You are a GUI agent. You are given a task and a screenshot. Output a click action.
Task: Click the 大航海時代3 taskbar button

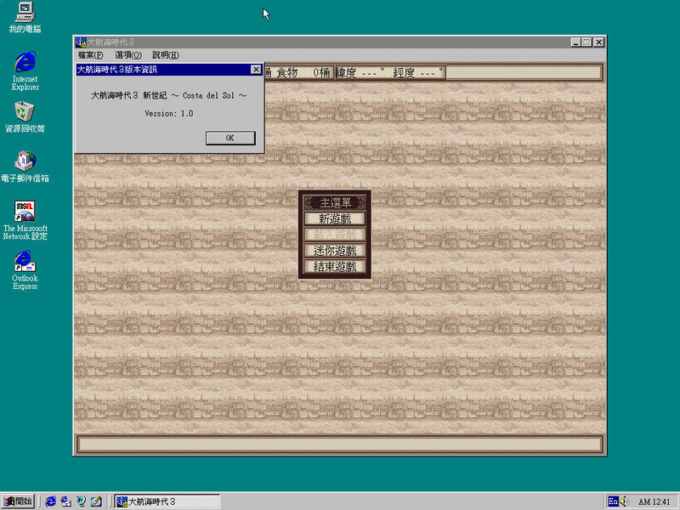pyautogui.click(x=167, y=501)
